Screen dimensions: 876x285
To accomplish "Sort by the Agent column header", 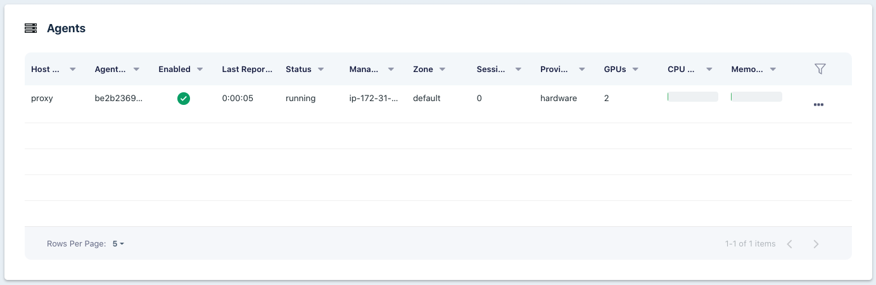I will (x=110, y=70).
